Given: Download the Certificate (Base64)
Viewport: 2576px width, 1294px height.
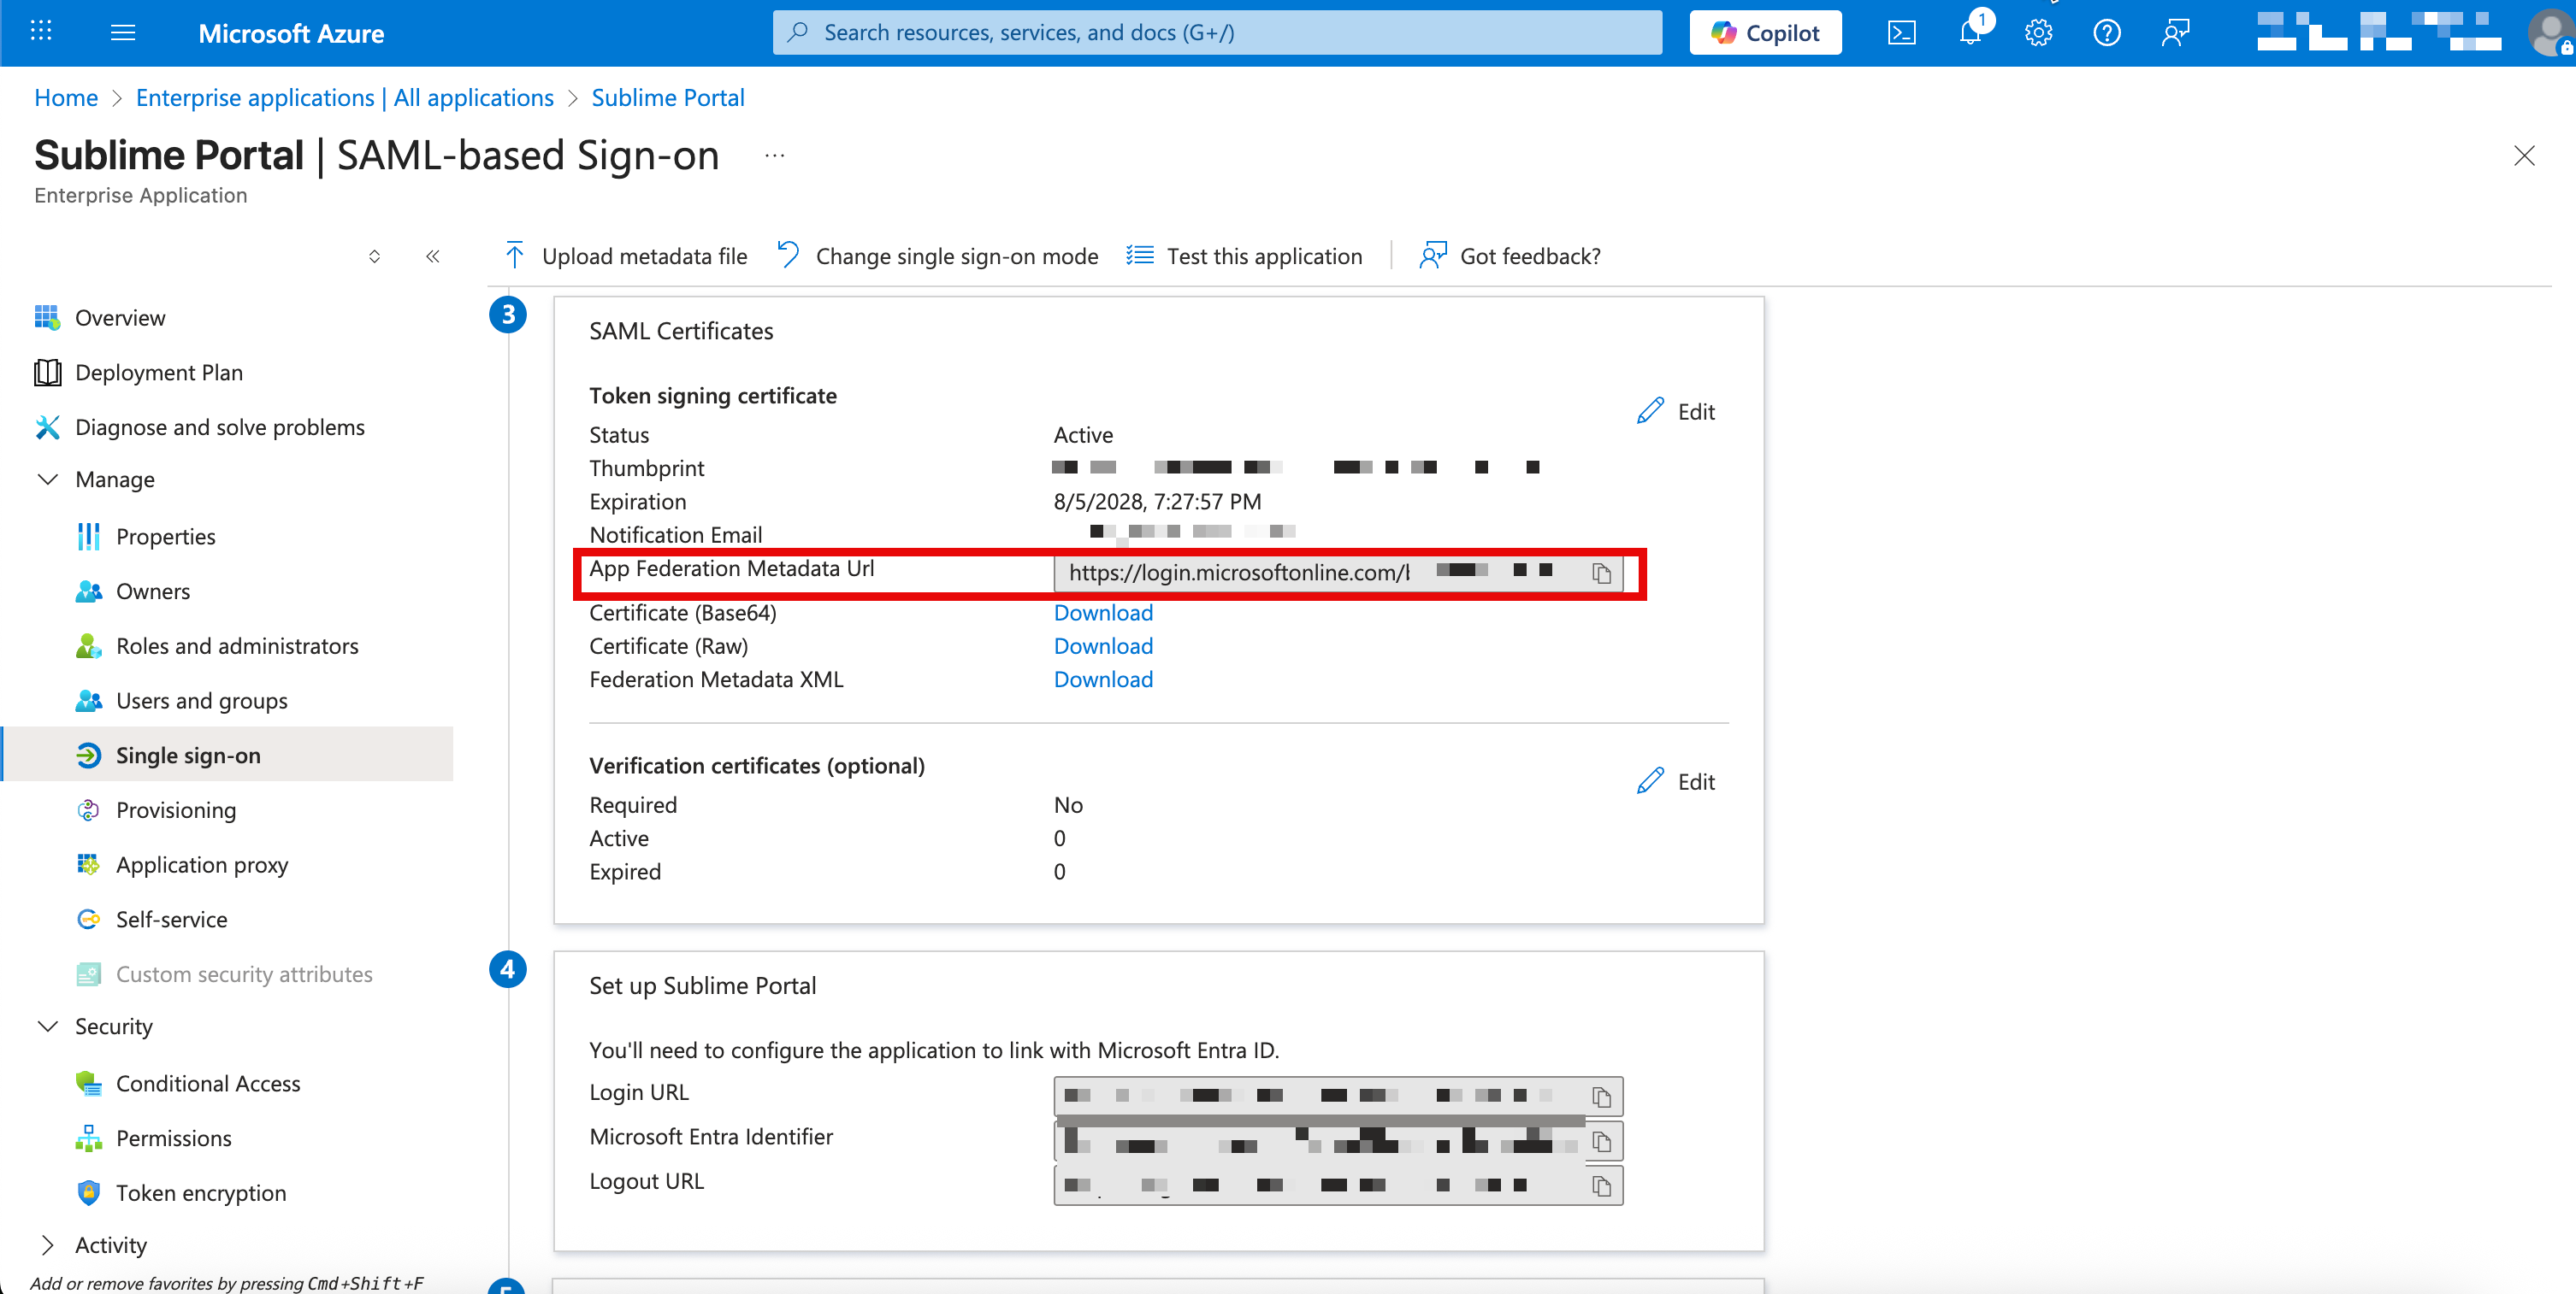Looking at the screenshot, I should pyautogui.click(x=1103, y=613).
